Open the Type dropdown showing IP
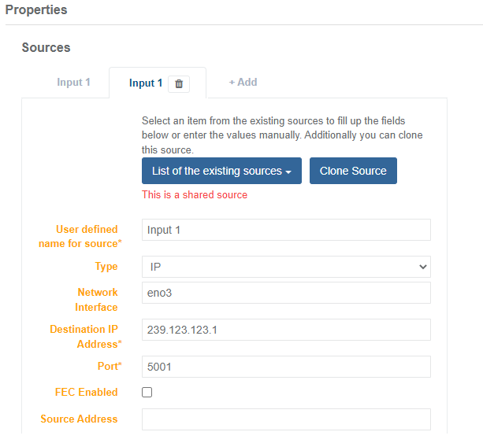This screenshot has width=483, height=443. (286, 267)
